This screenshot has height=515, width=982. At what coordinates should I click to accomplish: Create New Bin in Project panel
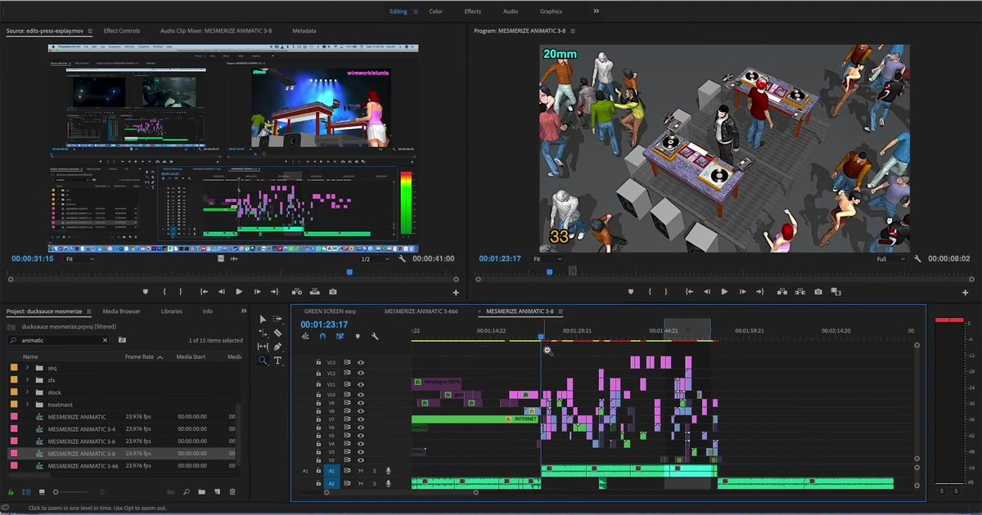[201, 492]
